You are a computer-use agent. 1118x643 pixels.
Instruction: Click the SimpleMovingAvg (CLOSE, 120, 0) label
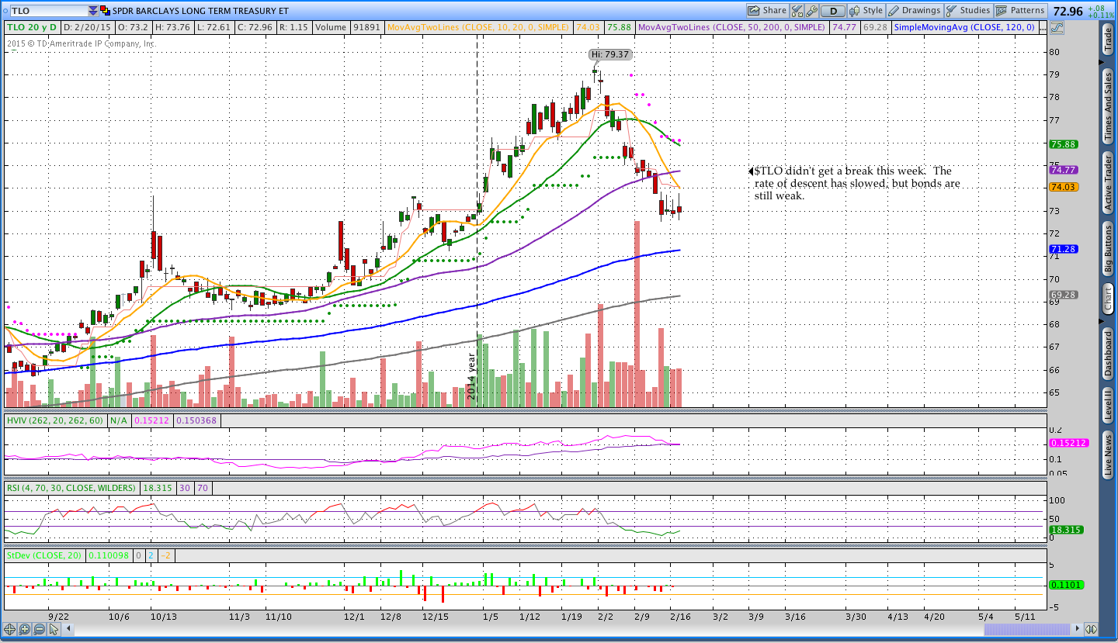coord(964,27)
